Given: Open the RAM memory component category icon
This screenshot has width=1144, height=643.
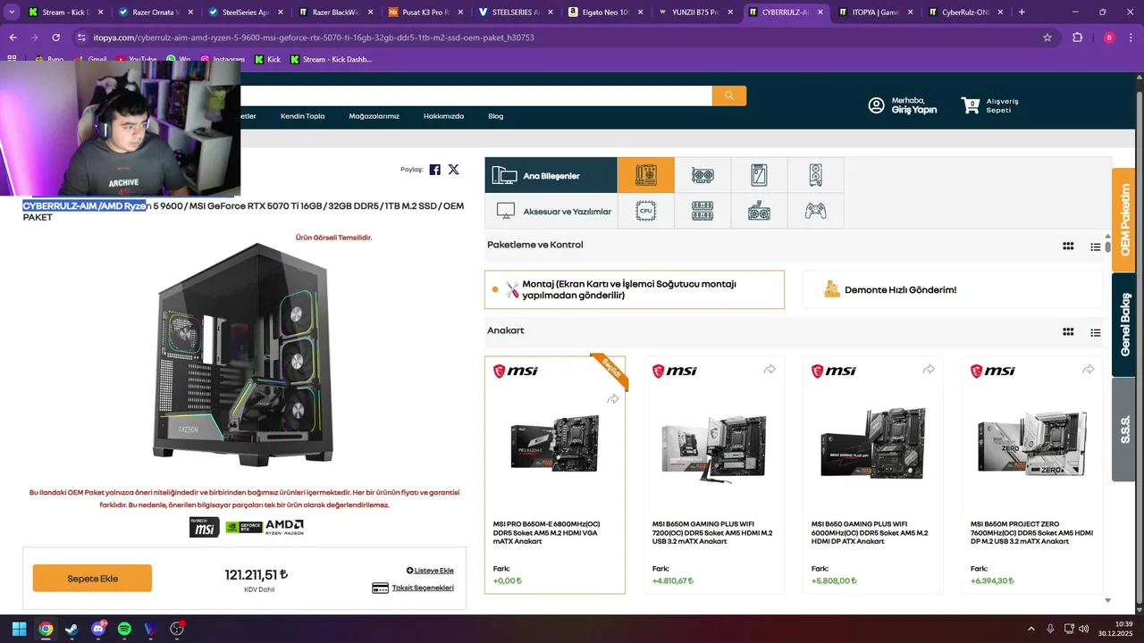Looking at the screenshot, I should pyautogui.click(x=702, y=212).
